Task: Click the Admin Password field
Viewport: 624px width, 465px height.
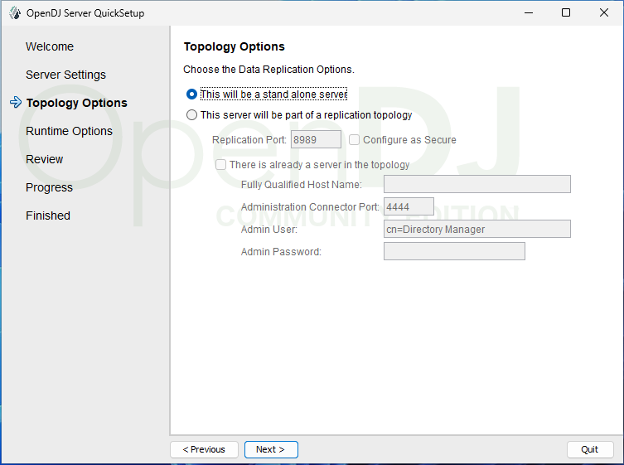Action: point(454,251)
